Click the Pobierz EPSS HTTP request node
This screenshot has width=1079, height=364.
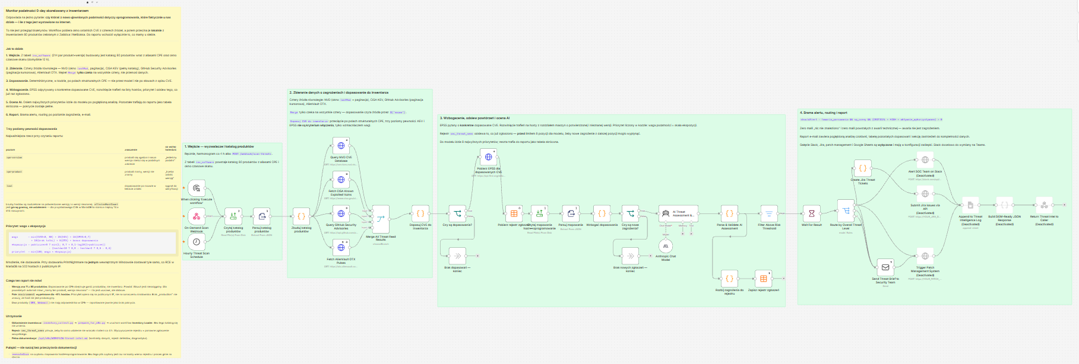tap(488, 157)
